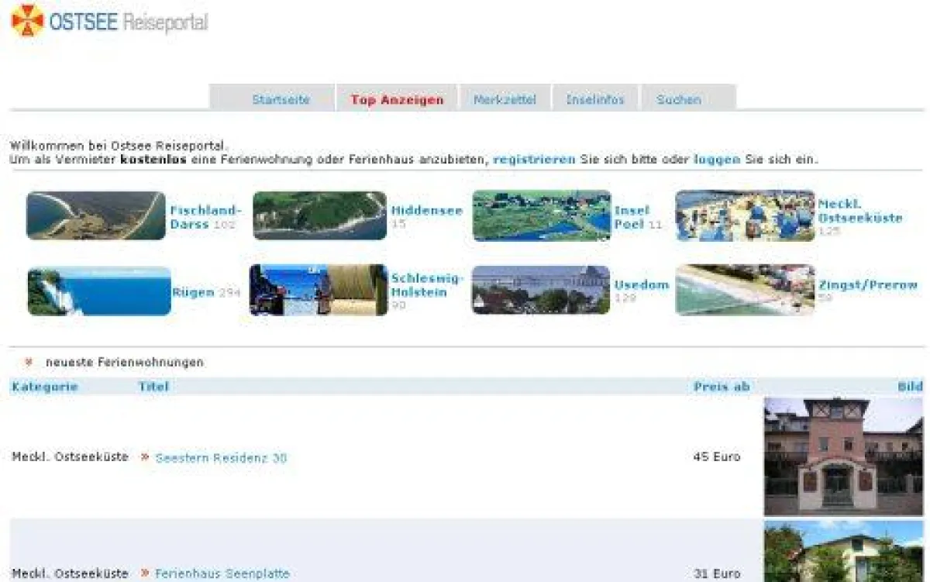
Task: Open the Seestern Residenz 30 listing
Action: [221, 458]
